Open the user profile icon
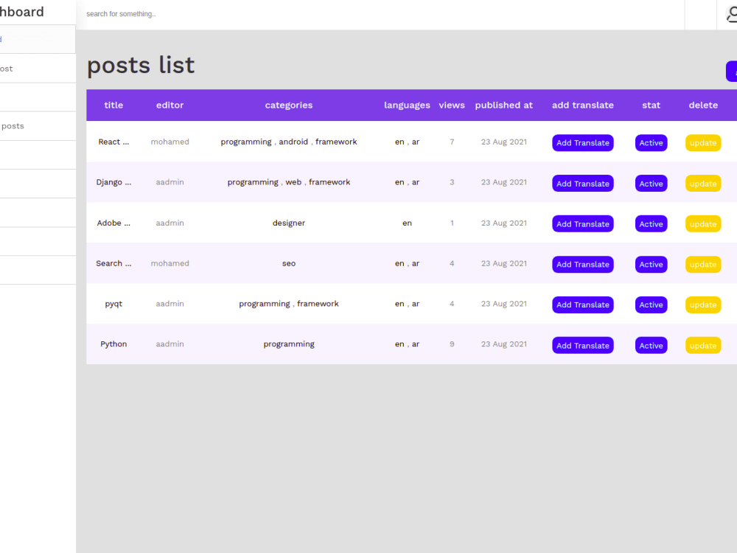Screen dimensions: 737x553 click(x=732, y=15)
